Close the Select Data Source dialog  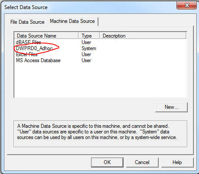coord(186,5)
